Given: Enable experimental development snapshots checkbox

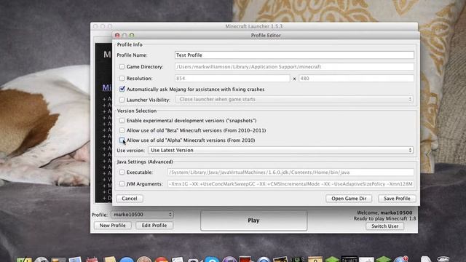Looking at the screenshot, I should coord(122,120).
